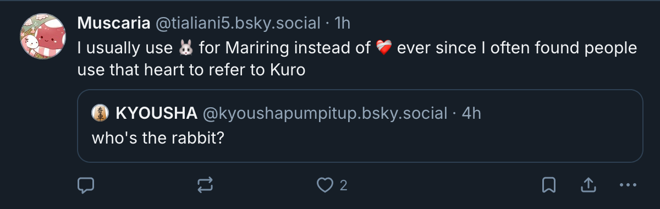Open the quoted post "who's the rabbit?"
660x209 pixels.
click(x=157, y=137)
